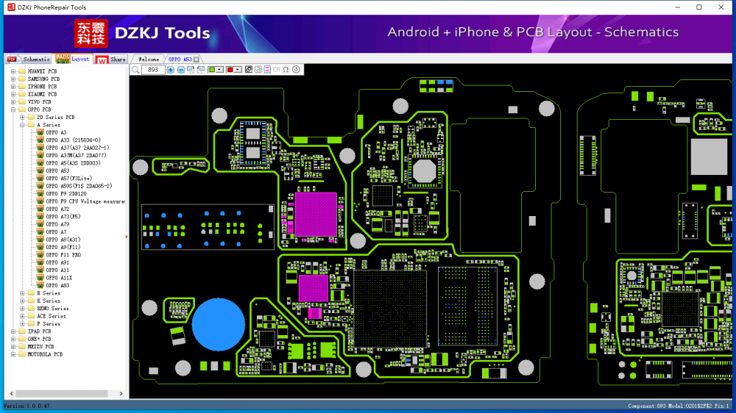This screenshot has height=413, width=736.
Task: Click the large magenta chip on the board
Action: [x=316, y=215]
